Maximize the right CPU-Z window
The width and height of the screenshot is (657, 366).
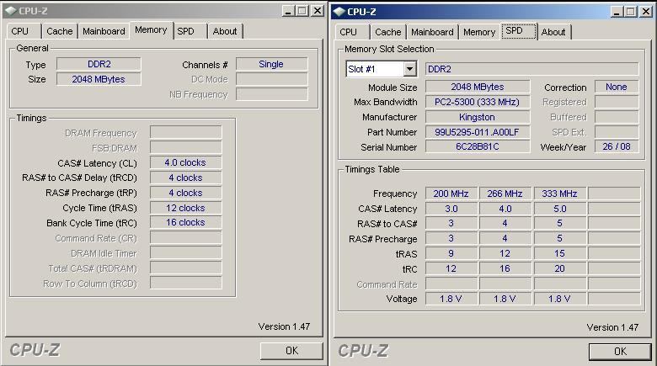pyautogui.click(x=630, y=12)
